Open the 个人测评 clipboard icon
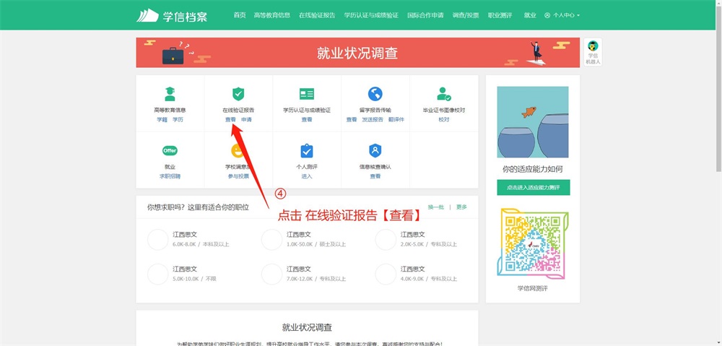Screen dimensions: 722x346 (x=307, y=150)
